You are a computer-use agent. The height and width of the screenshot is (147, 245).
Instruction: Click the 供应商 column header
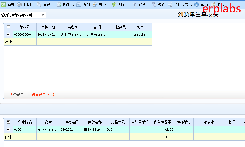click(73, 27)
